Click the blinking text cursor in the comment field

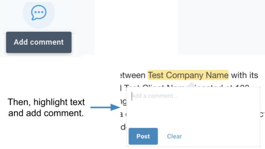pos(132,96)
